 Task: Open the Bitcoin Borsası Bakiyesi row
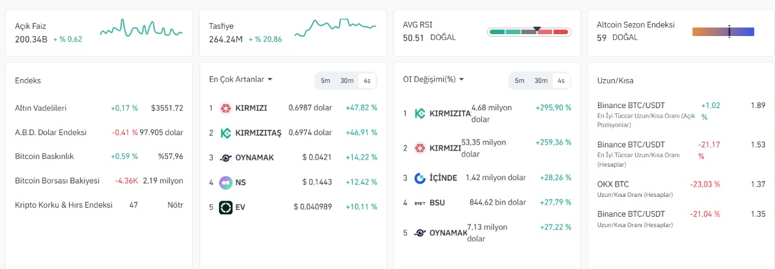[x=99, y=181]
